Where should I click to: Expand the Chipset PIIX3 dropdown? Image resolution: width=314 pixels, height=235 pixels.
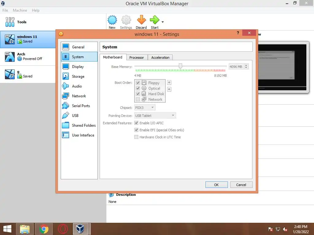coord(145,107)
